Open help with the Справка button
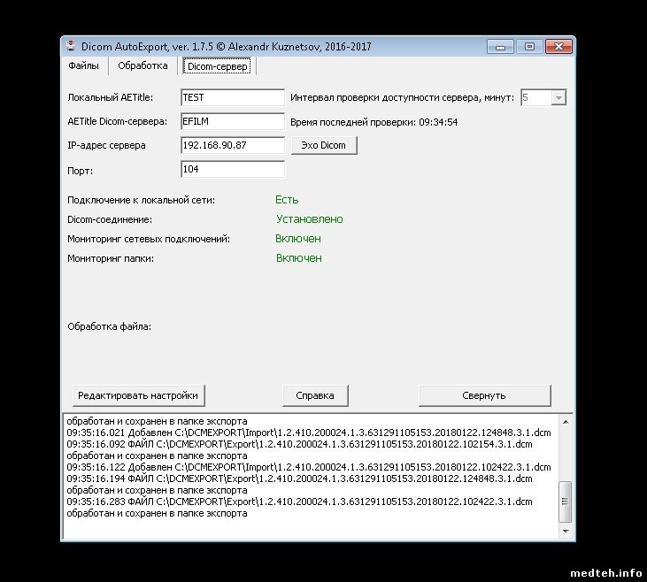 pos(315,395)
